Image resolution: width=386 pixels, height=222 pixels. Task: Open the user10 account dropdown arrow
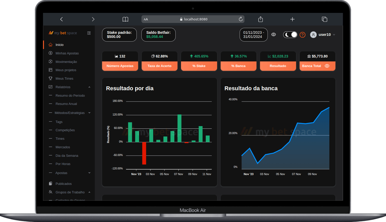pos(334,35)
